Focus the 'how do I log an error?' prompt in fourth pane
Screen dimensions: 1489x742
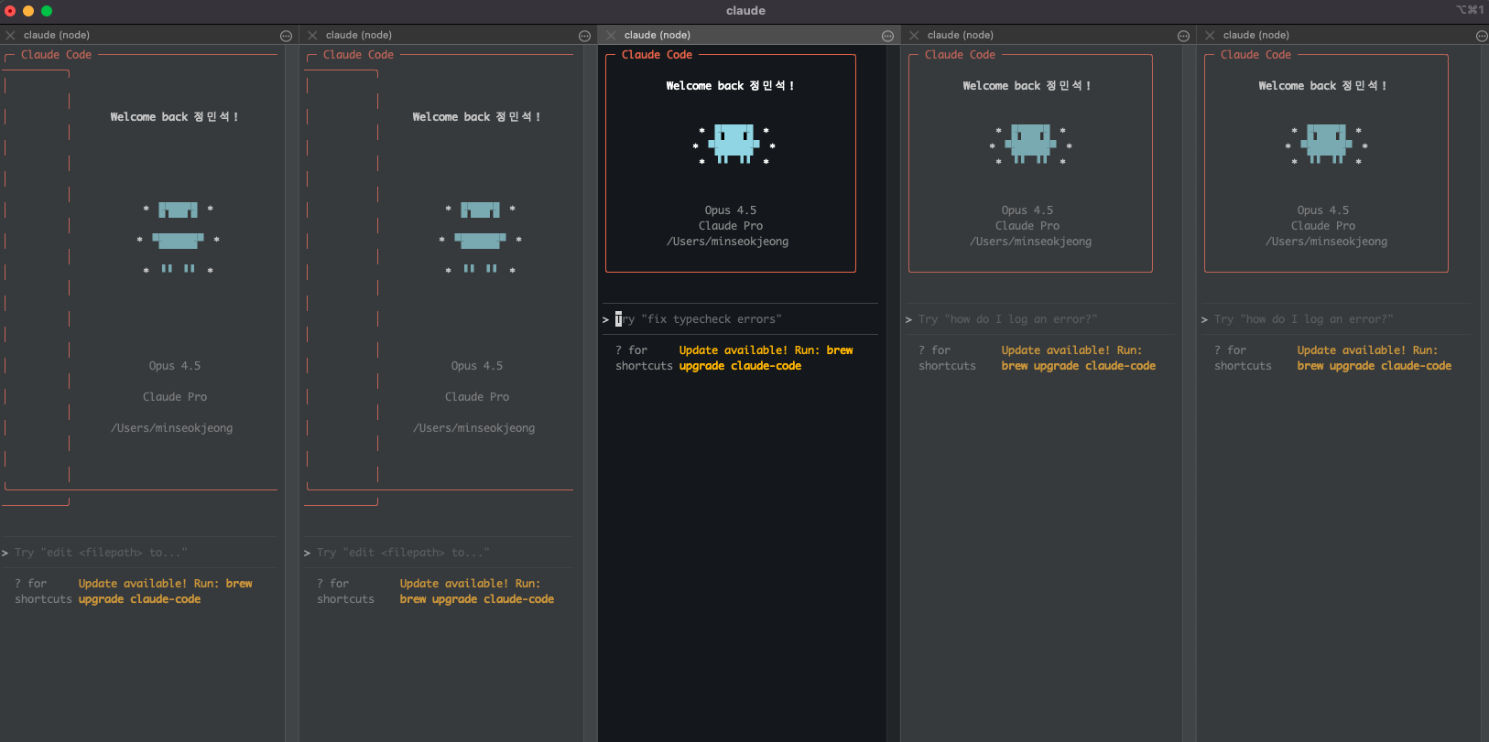(1039, 319)
